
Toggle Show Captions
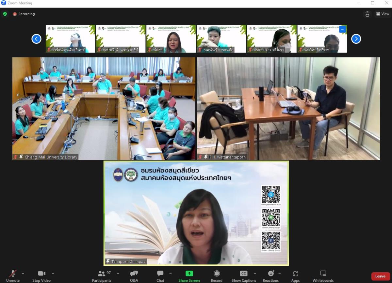point(243,276)
